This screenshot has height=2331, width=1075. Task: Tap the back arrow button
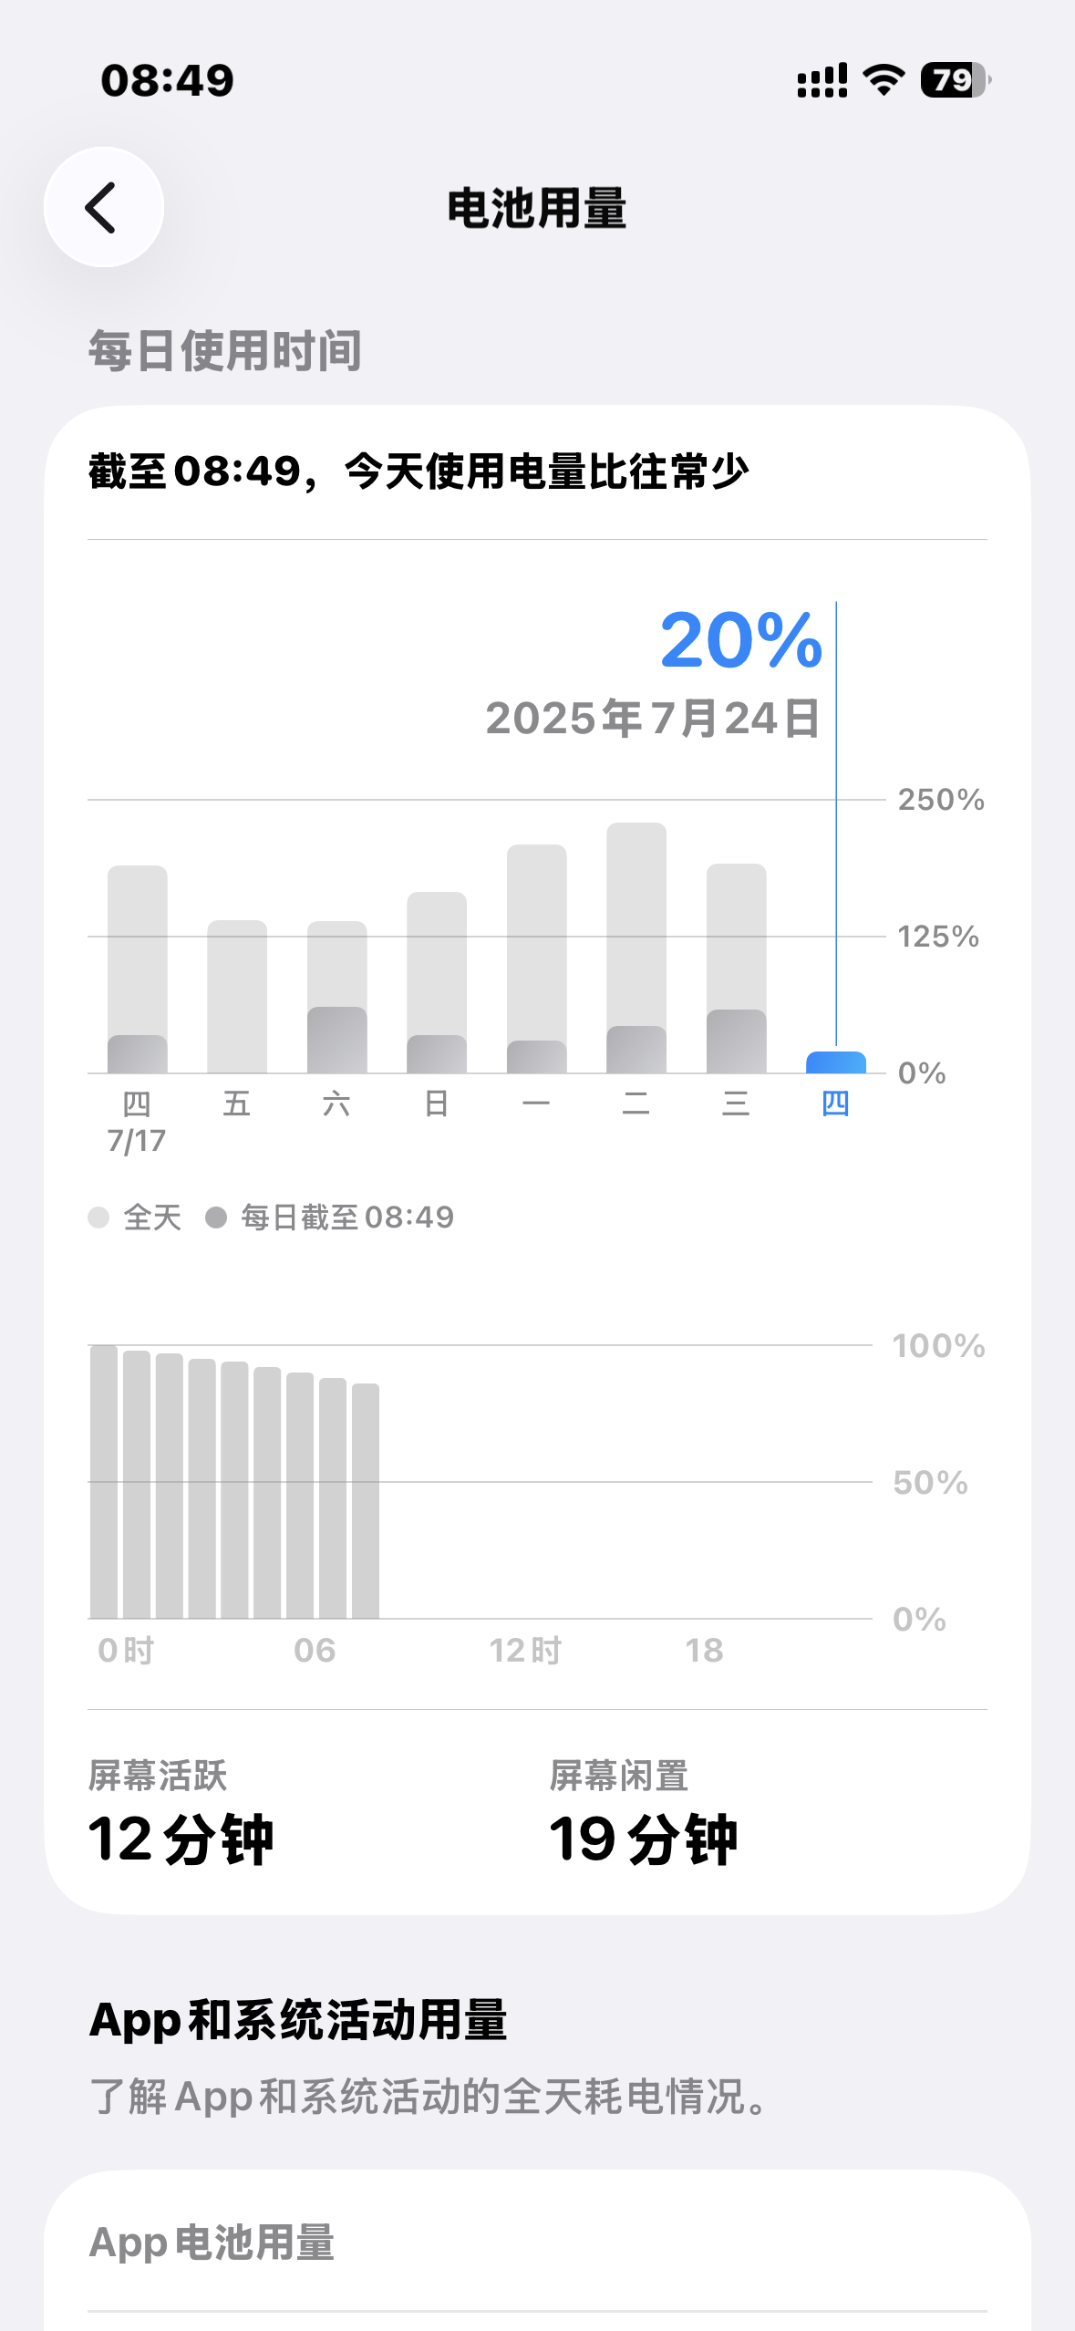tap(103, 207)
